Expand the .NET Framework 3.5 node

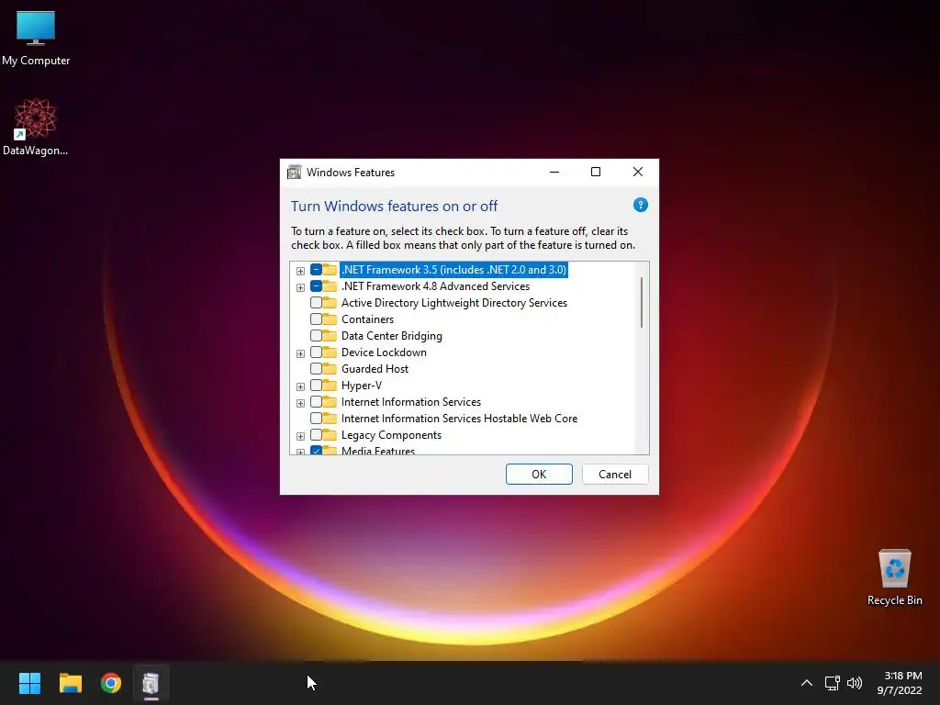coord(300,271)
